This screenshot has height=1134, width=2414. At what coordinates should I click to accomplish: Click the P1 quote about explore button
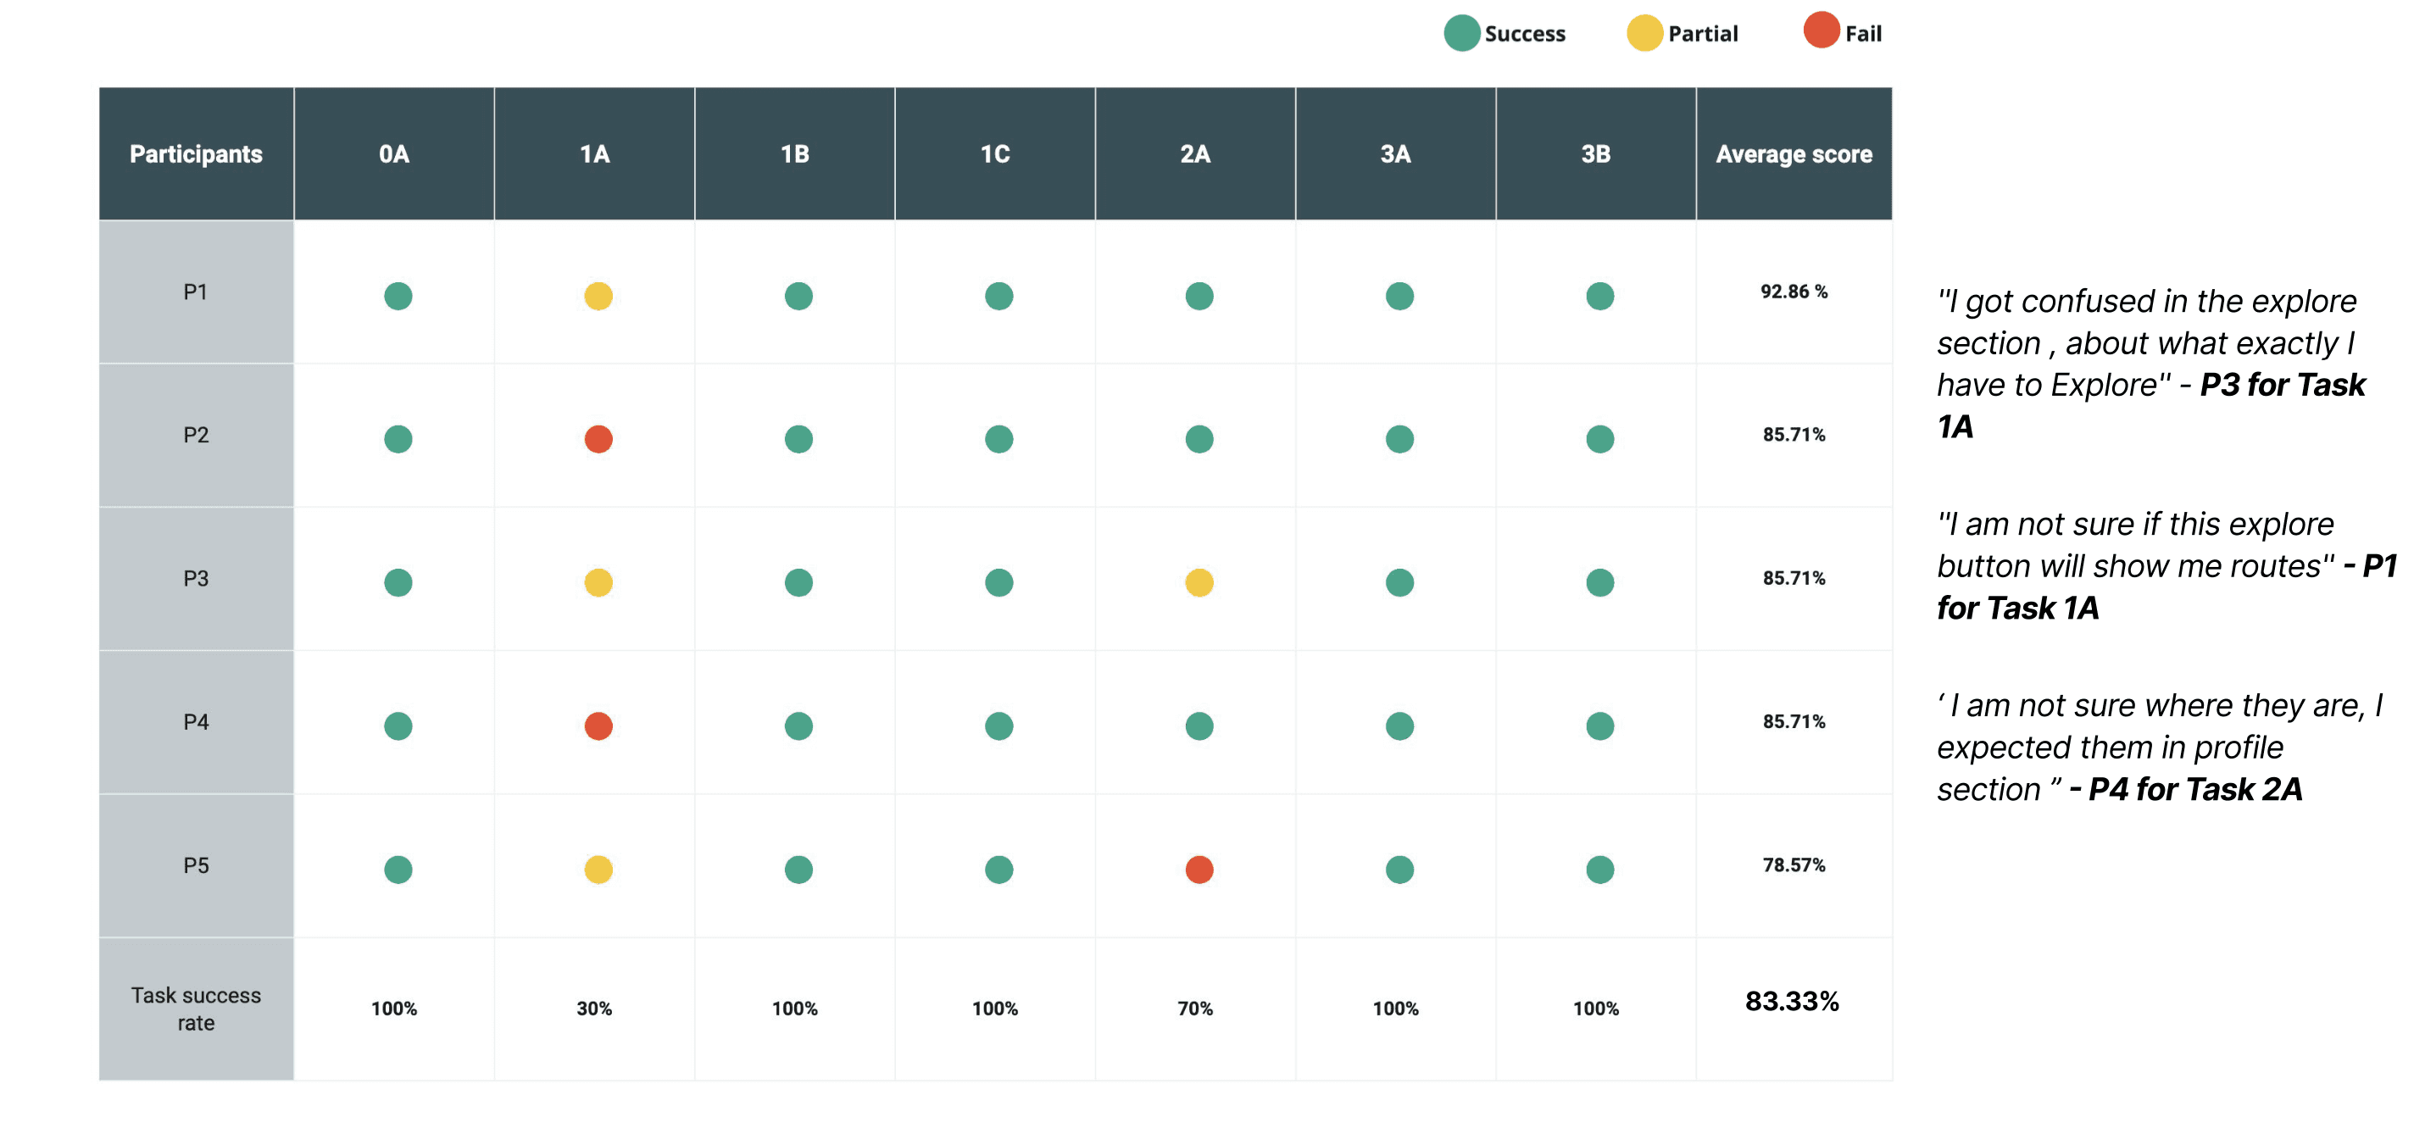[2166, 566]
